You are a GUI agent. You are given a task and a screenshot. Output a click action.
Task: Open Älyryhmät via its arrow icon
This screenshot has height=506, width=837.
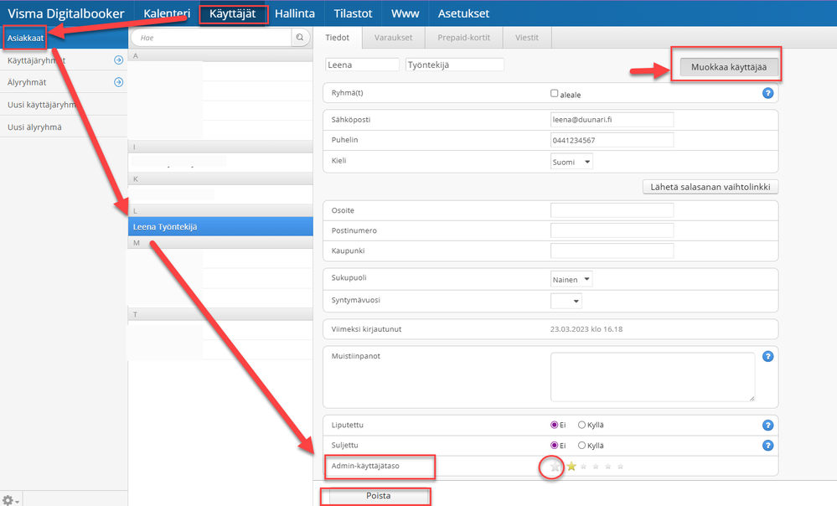118,82
